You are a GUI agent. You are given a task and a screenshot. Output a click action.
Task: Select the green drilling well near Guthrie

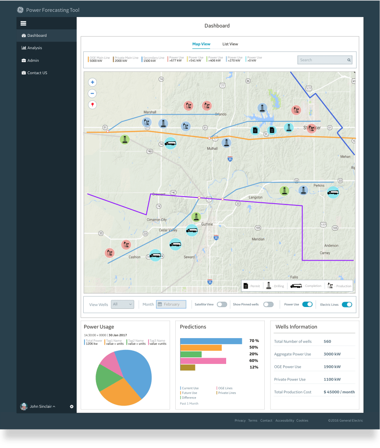[196, 217]
